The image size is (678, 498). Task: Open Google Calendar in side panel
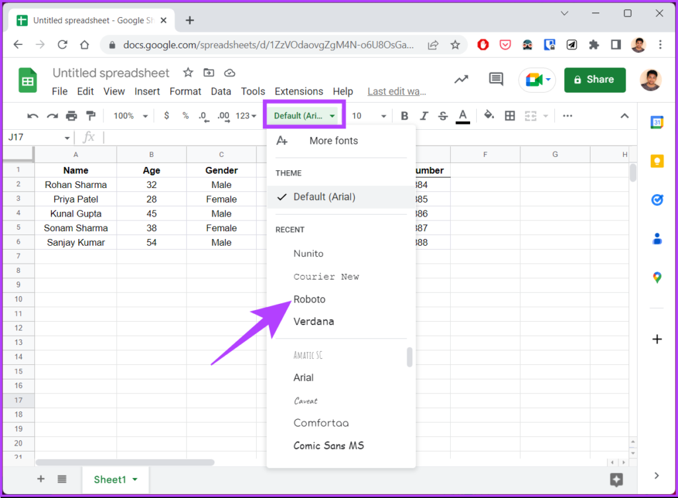click(x=657, y=123)
